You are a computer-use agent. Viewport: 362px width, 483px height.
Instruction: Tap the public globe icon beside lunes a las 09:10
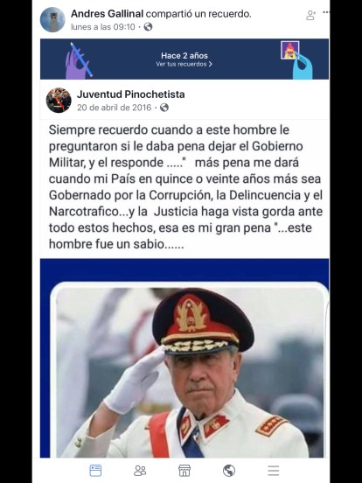click(148, 27)
